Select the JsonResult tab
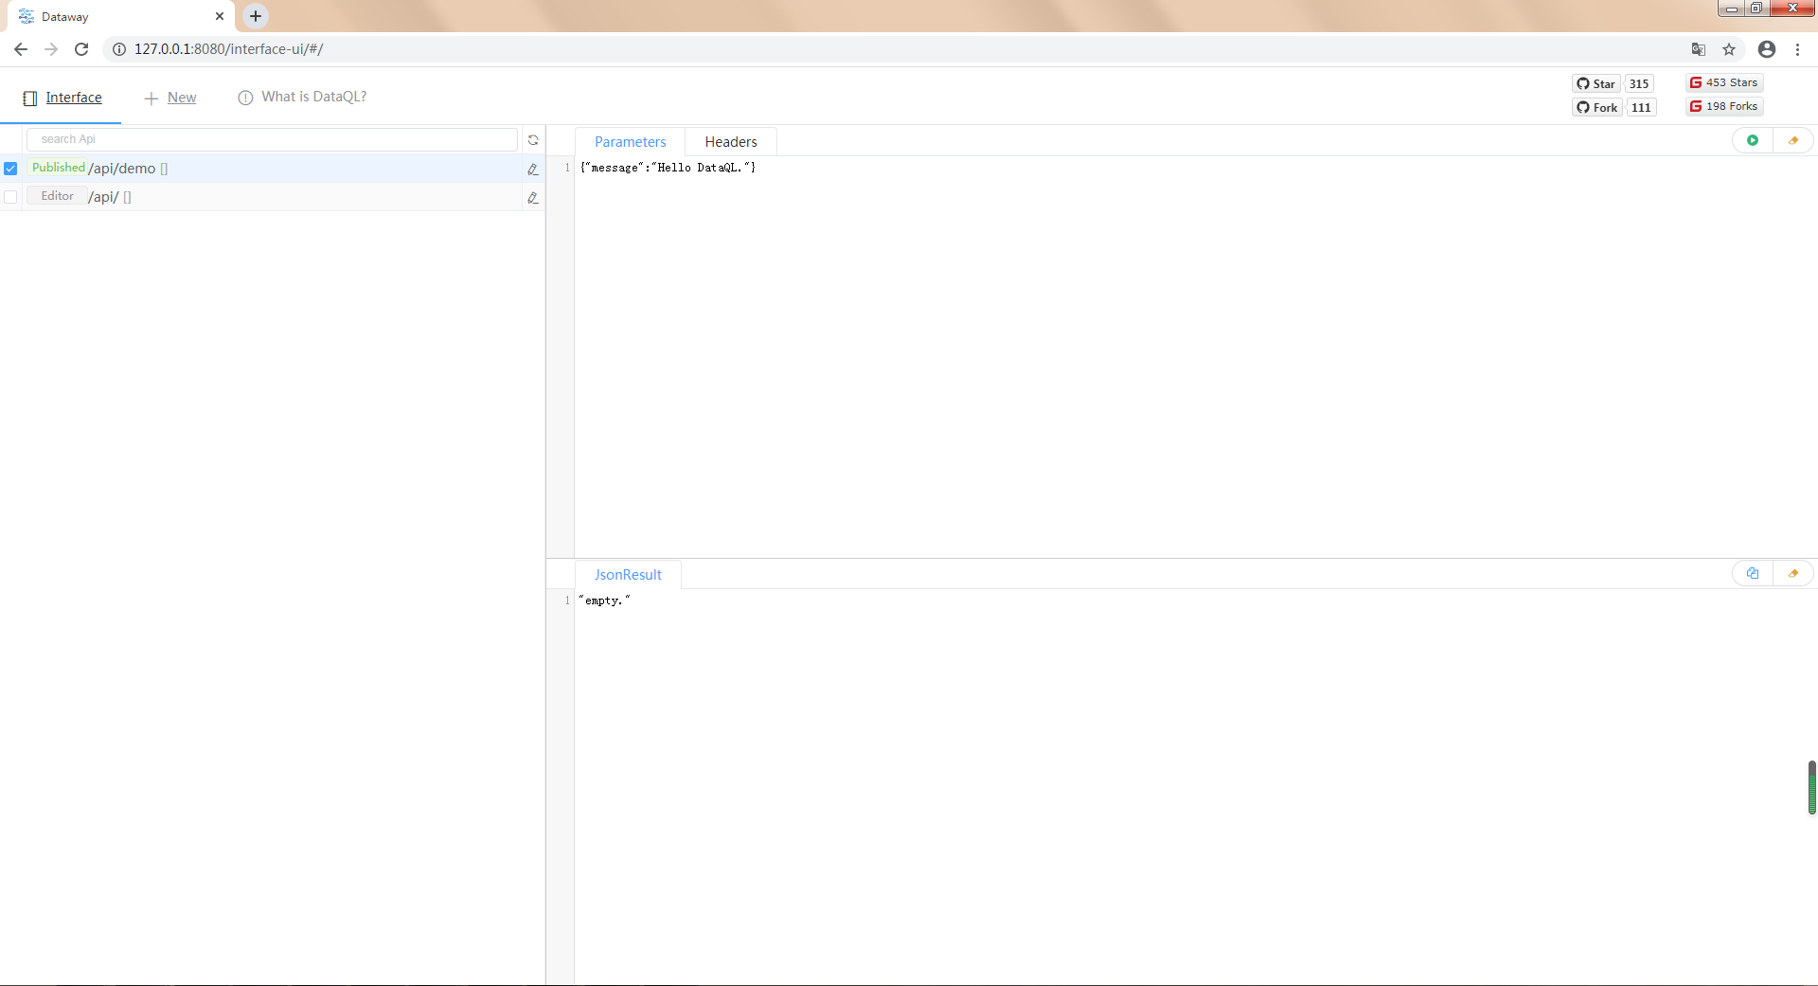This screenshot has height=986, width=1818. click(628, 575)
